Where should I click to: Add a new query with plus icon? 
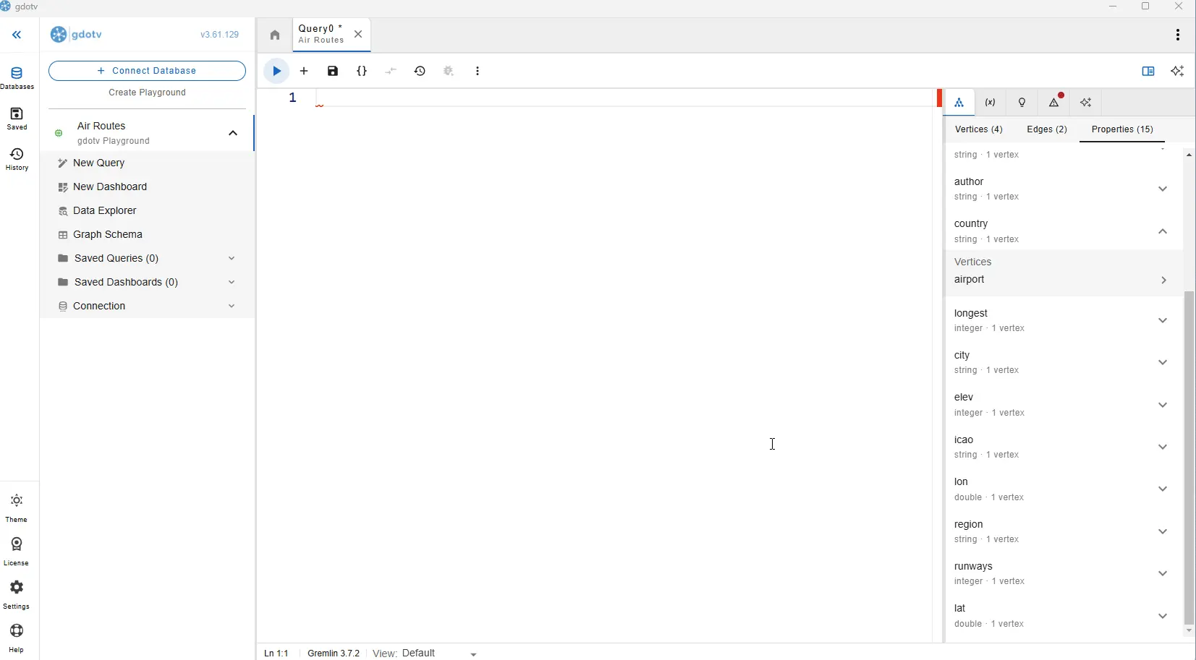304,71
